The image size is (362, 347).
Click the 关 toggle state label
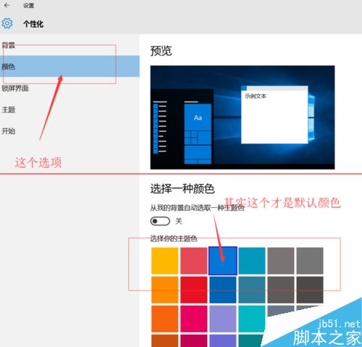(179, 221)
